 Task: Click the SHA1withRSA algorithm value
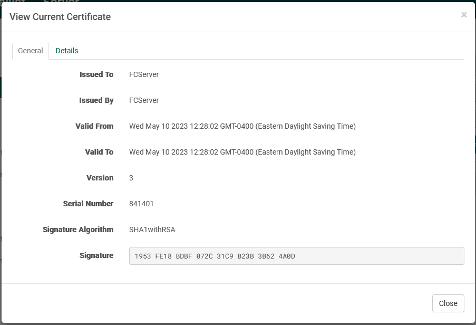pyautogui.click(x=152, y=230)
